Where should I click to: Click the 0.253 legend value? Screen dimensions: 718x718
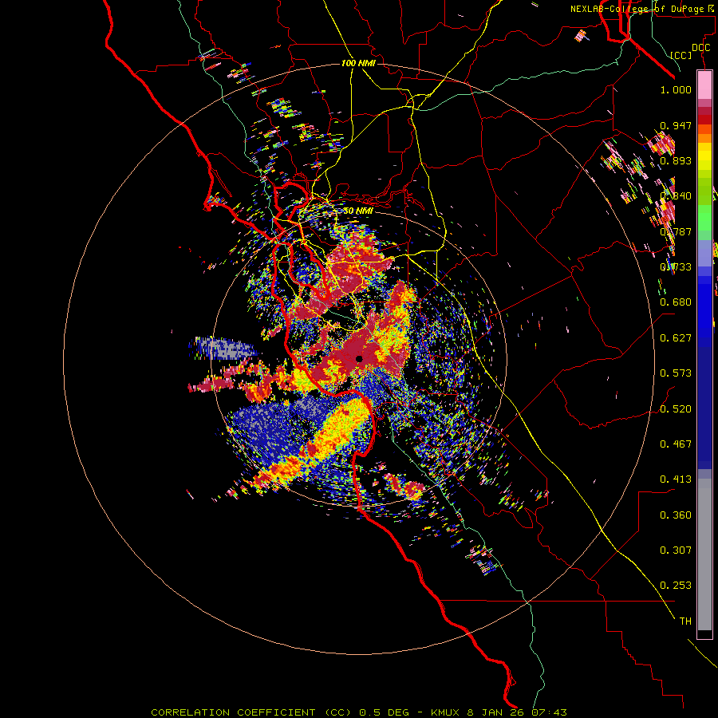coord(676,586)
